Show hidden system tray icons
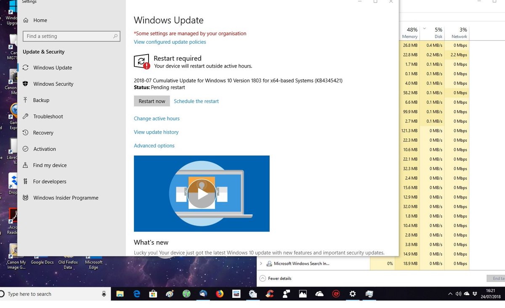The width and height of the screenshot is (505, 308). tap(450, 294)
